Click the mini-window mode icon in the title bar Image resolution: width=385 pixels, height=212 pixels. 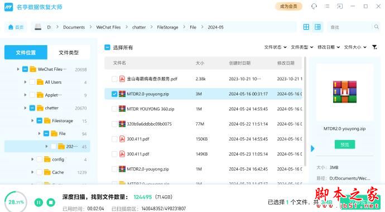(340, 6)
